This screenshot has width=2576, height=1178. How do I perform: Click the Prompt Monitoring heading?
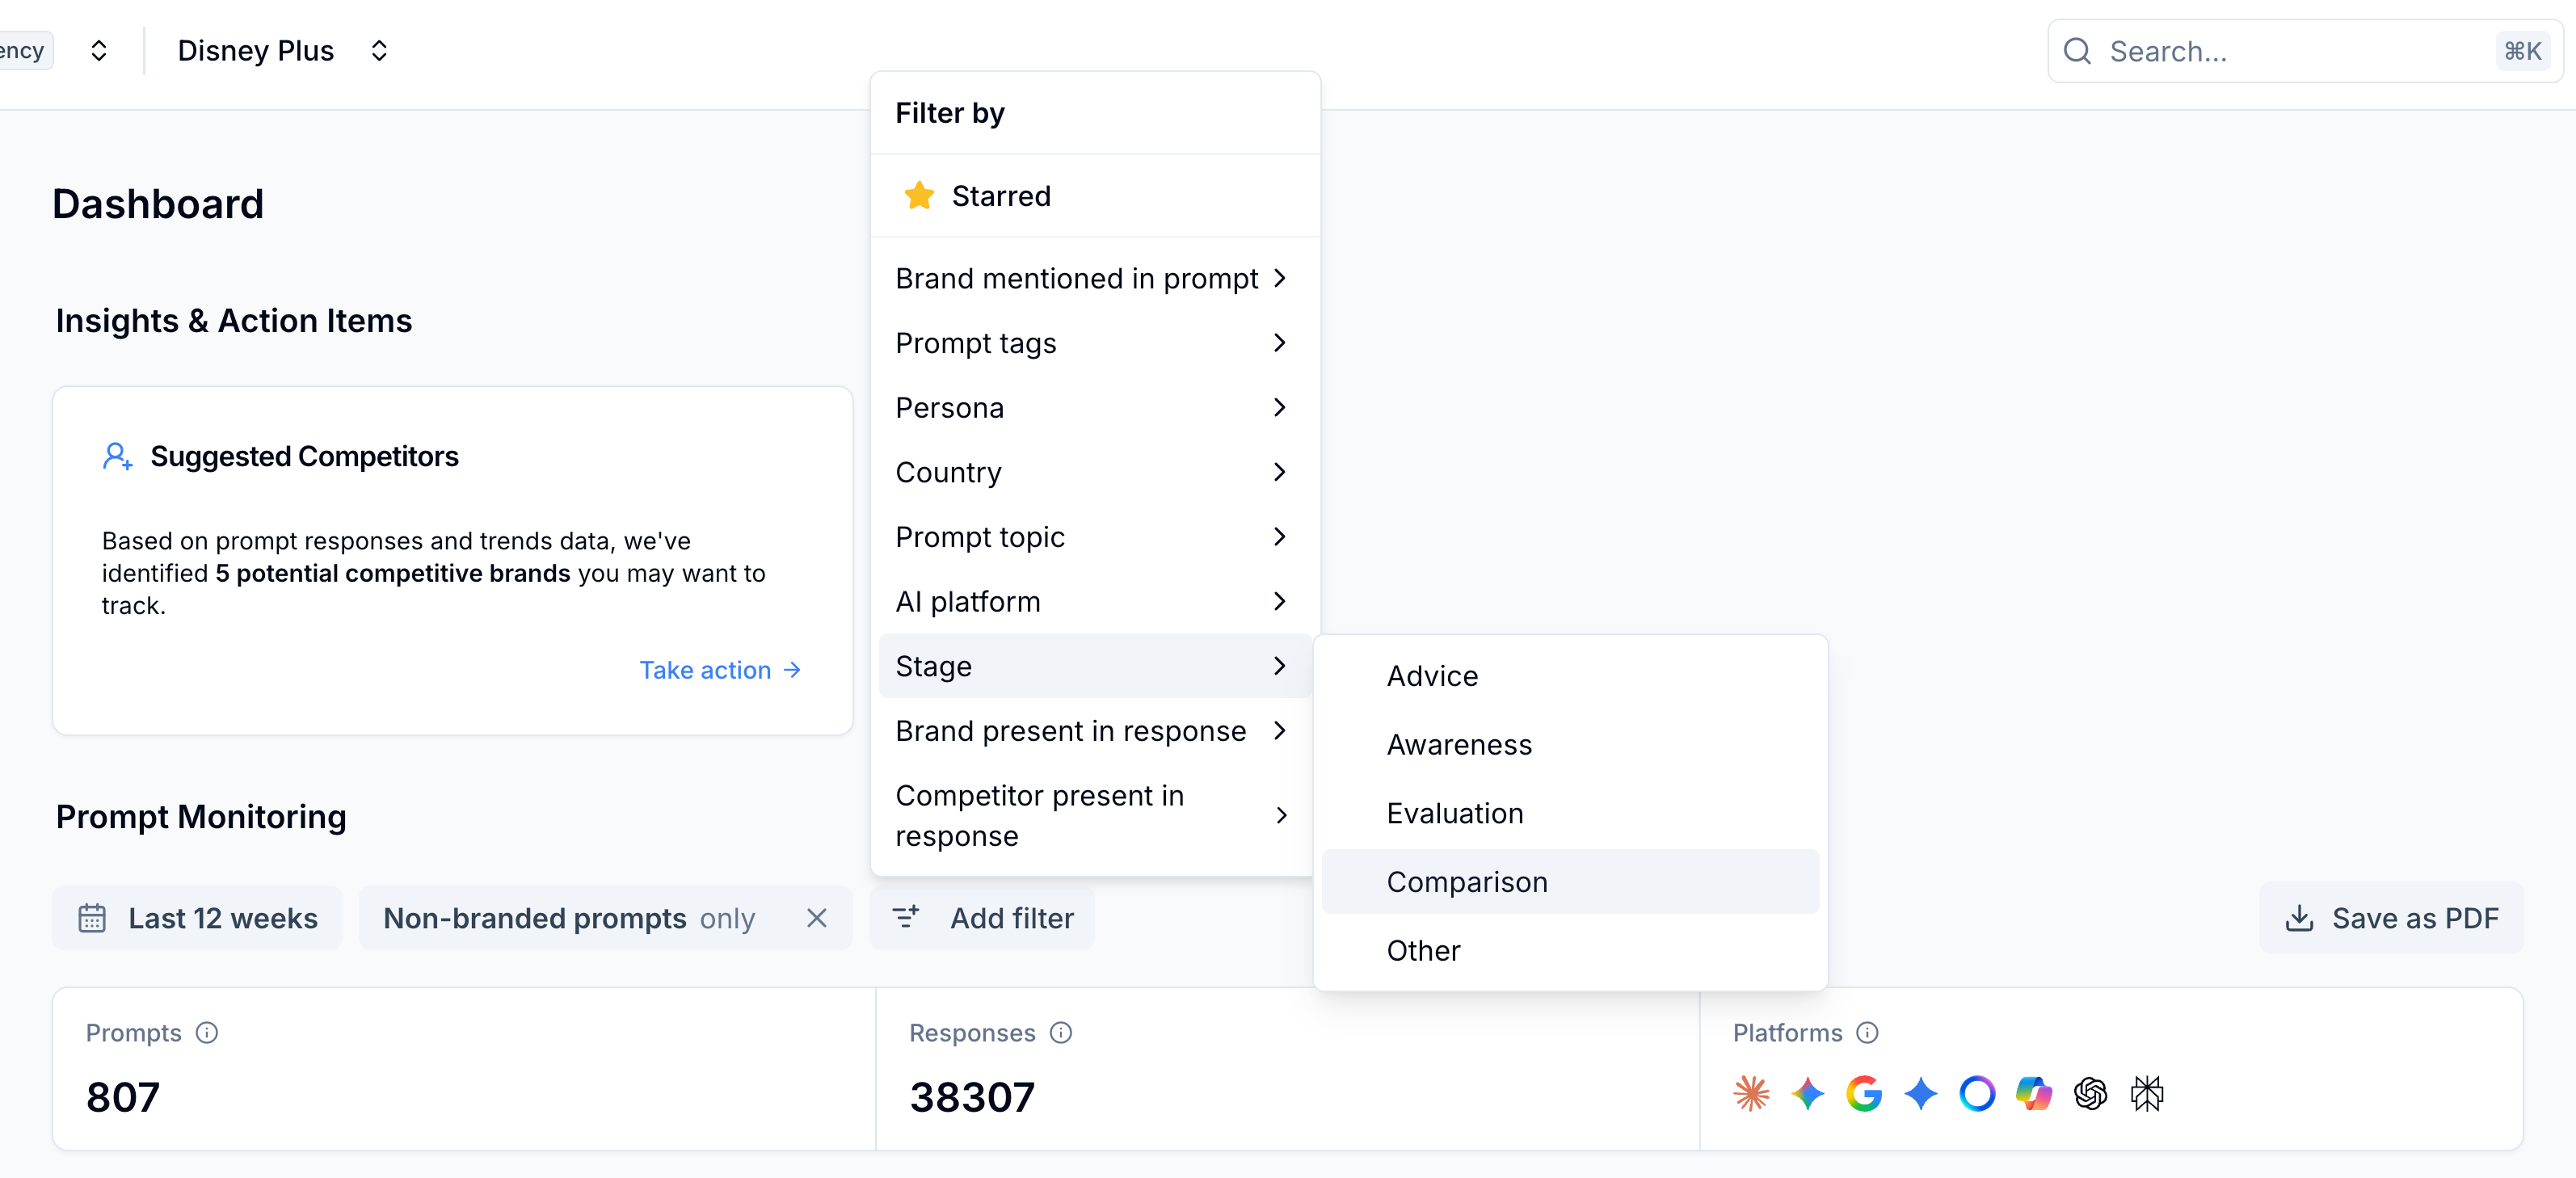(201, 817)
